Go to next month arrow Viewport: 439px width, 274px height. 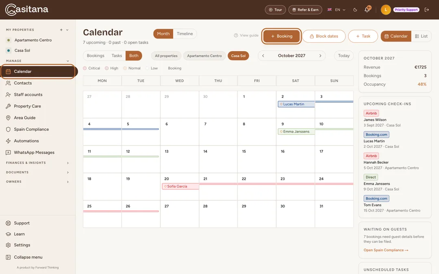click(320, 56)
